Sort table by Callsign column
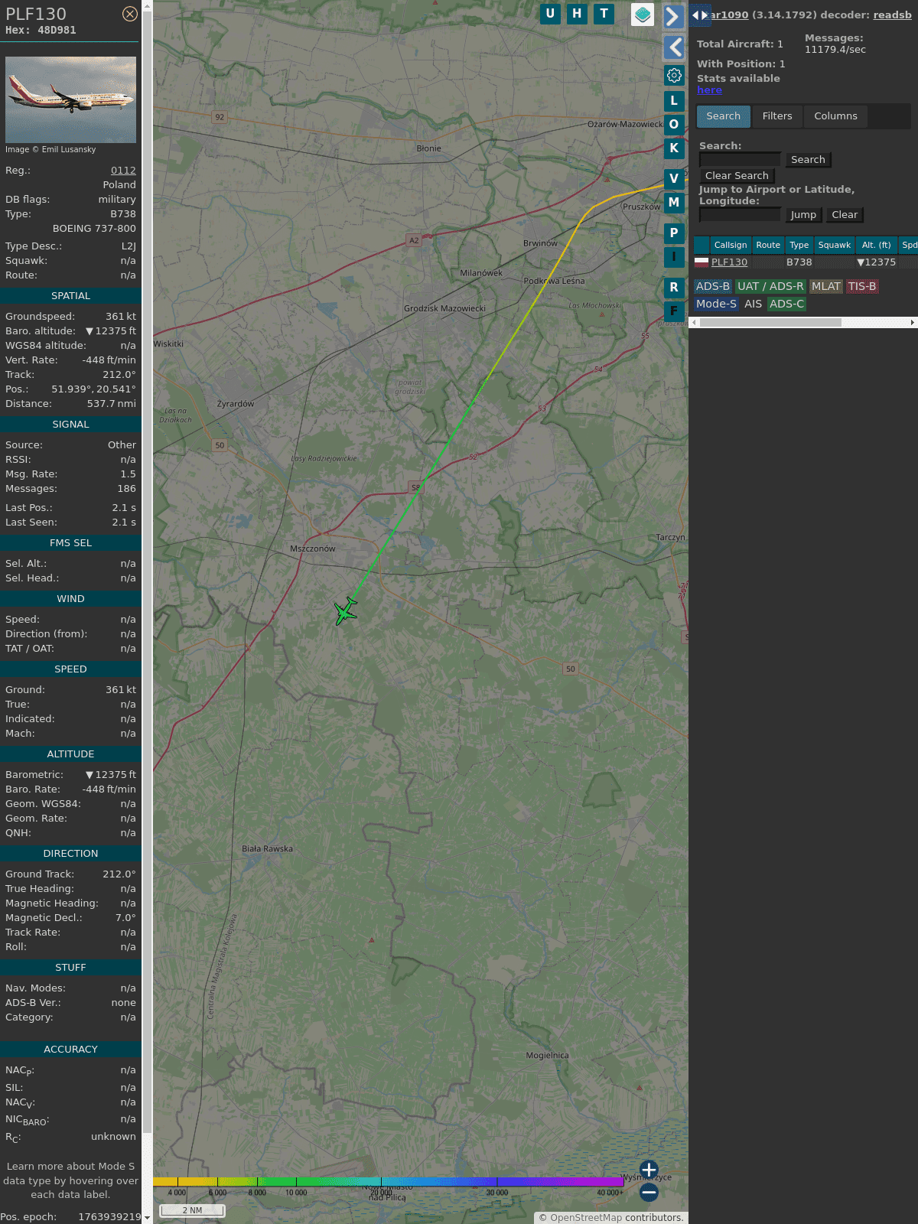918x1224 pixels. pyautogui.click(x=731, y=245)
